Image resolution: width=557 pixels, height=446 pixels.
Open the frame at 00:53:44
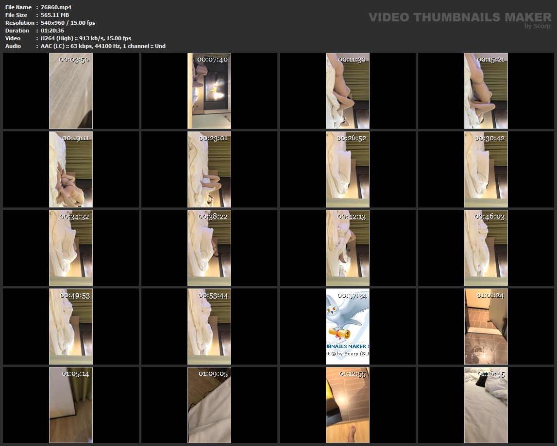click(x=209, y=327)
